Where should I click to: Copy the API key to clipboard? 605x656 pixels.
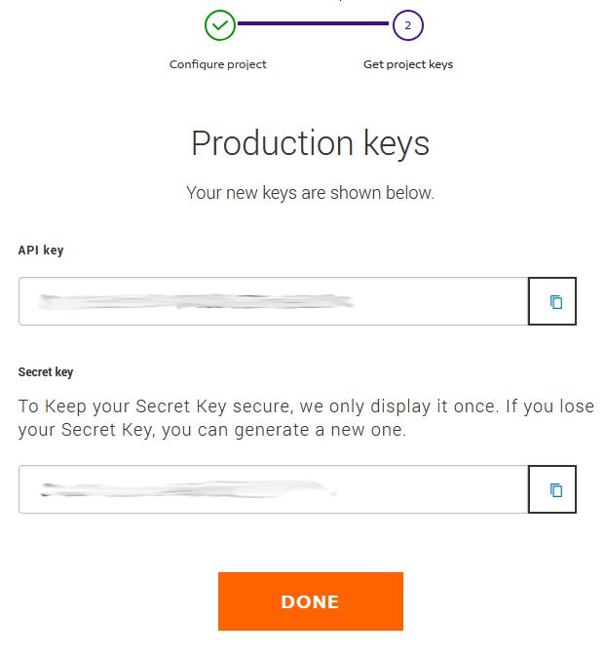(x=552, y=301)
